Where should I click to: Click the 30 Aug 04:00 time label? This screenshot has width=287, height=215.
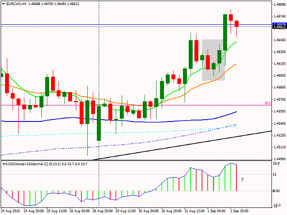point(148,211)
